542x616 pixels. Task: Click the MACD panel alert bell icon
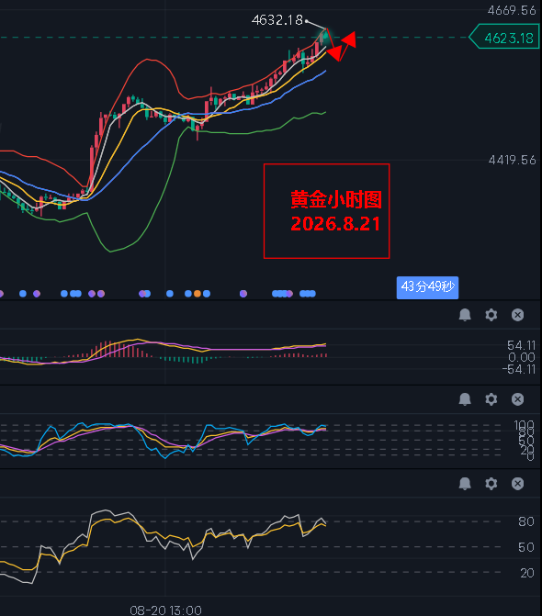coord(465,315)
